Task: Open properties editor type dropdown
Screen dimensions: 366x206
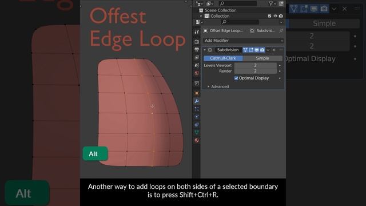Action: (199, 22)
